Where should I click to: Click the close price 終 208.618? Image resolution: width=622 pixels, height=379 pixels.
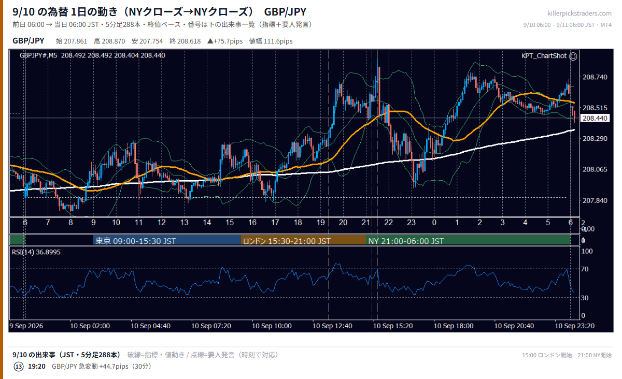pos(185,41)
